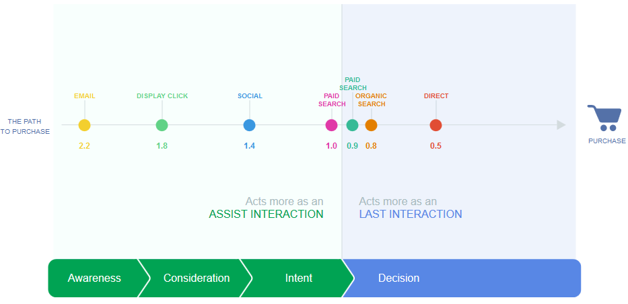Go to the Decision stage
628x304 pixels.
point(398,278)
